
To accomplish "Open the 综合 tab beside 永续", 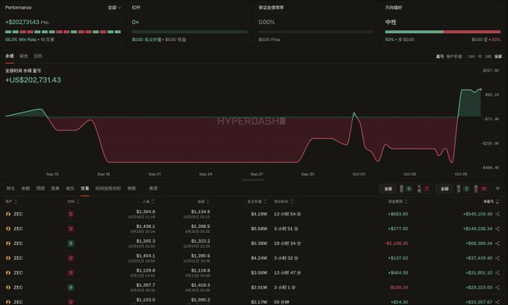I will coord(24,56).
